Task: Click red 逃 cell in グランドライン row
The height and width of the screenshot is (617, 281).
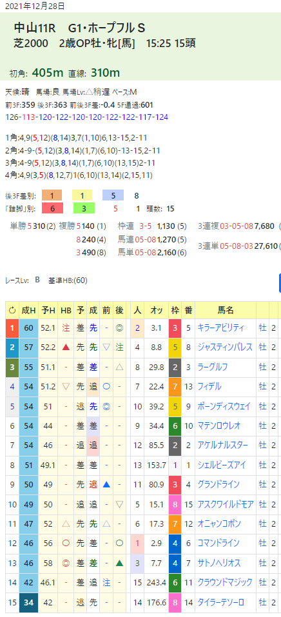Action: [x=93, y=485]
